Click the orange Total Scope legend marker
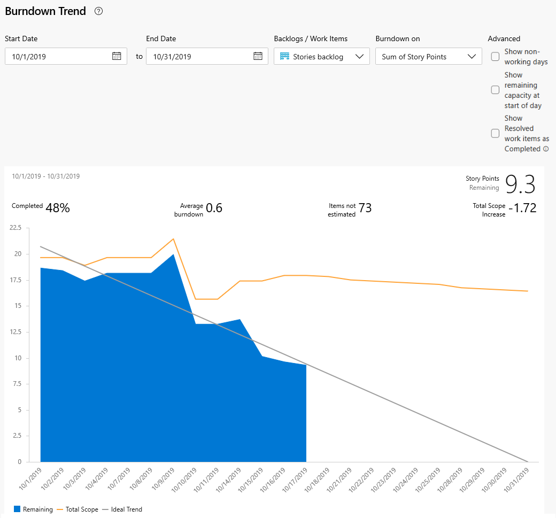Viewport: 556px width, 518px height. point(59,509)
